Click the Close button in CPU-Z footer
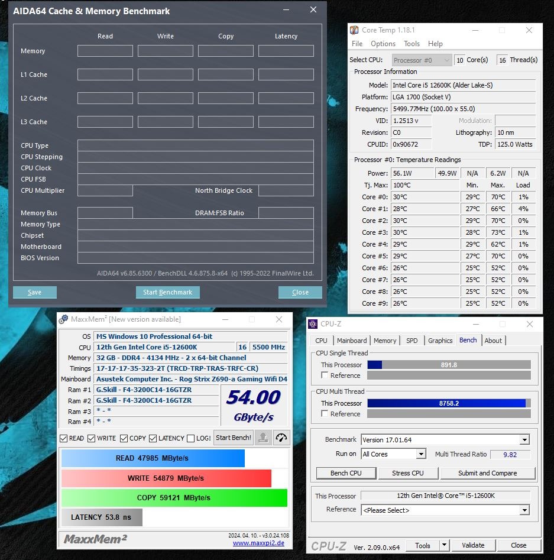Image resolution: width=554 pixels, height=560 pixels. [519, 545]
